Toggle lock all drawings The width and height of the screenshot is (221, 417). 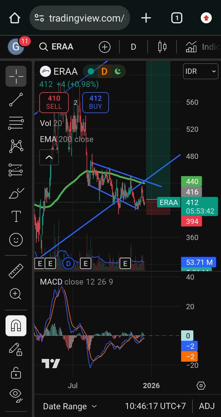pyautogui.click(x=16, y=372)
